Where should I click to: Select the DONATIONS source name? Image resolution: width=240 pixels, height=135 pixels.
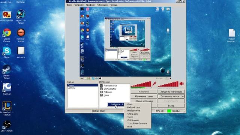110,89
